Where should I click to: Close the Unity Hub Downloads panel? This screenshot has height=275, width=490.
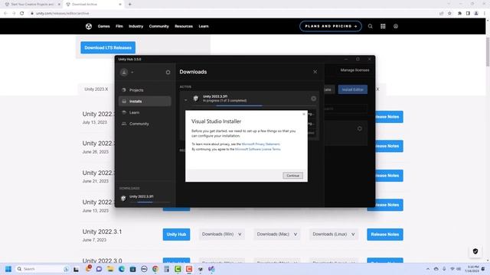(315, 72)
